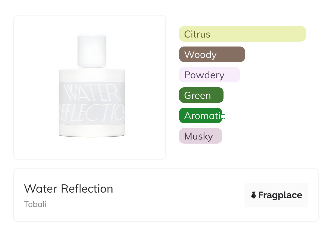Select the Aromatic accord bar
332x235 pixels.
pos(201,116)
